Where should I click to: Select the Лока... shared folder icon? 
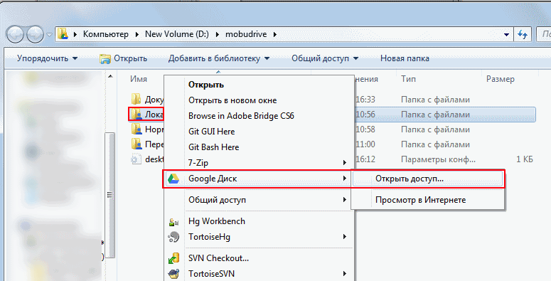(x=137, y=115)
